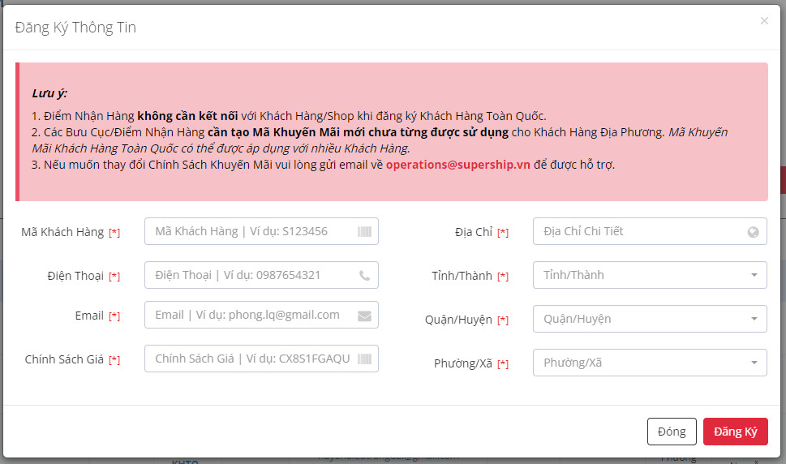Click the Đăng Ký Thông Tin title

click(x=75, y=28)
